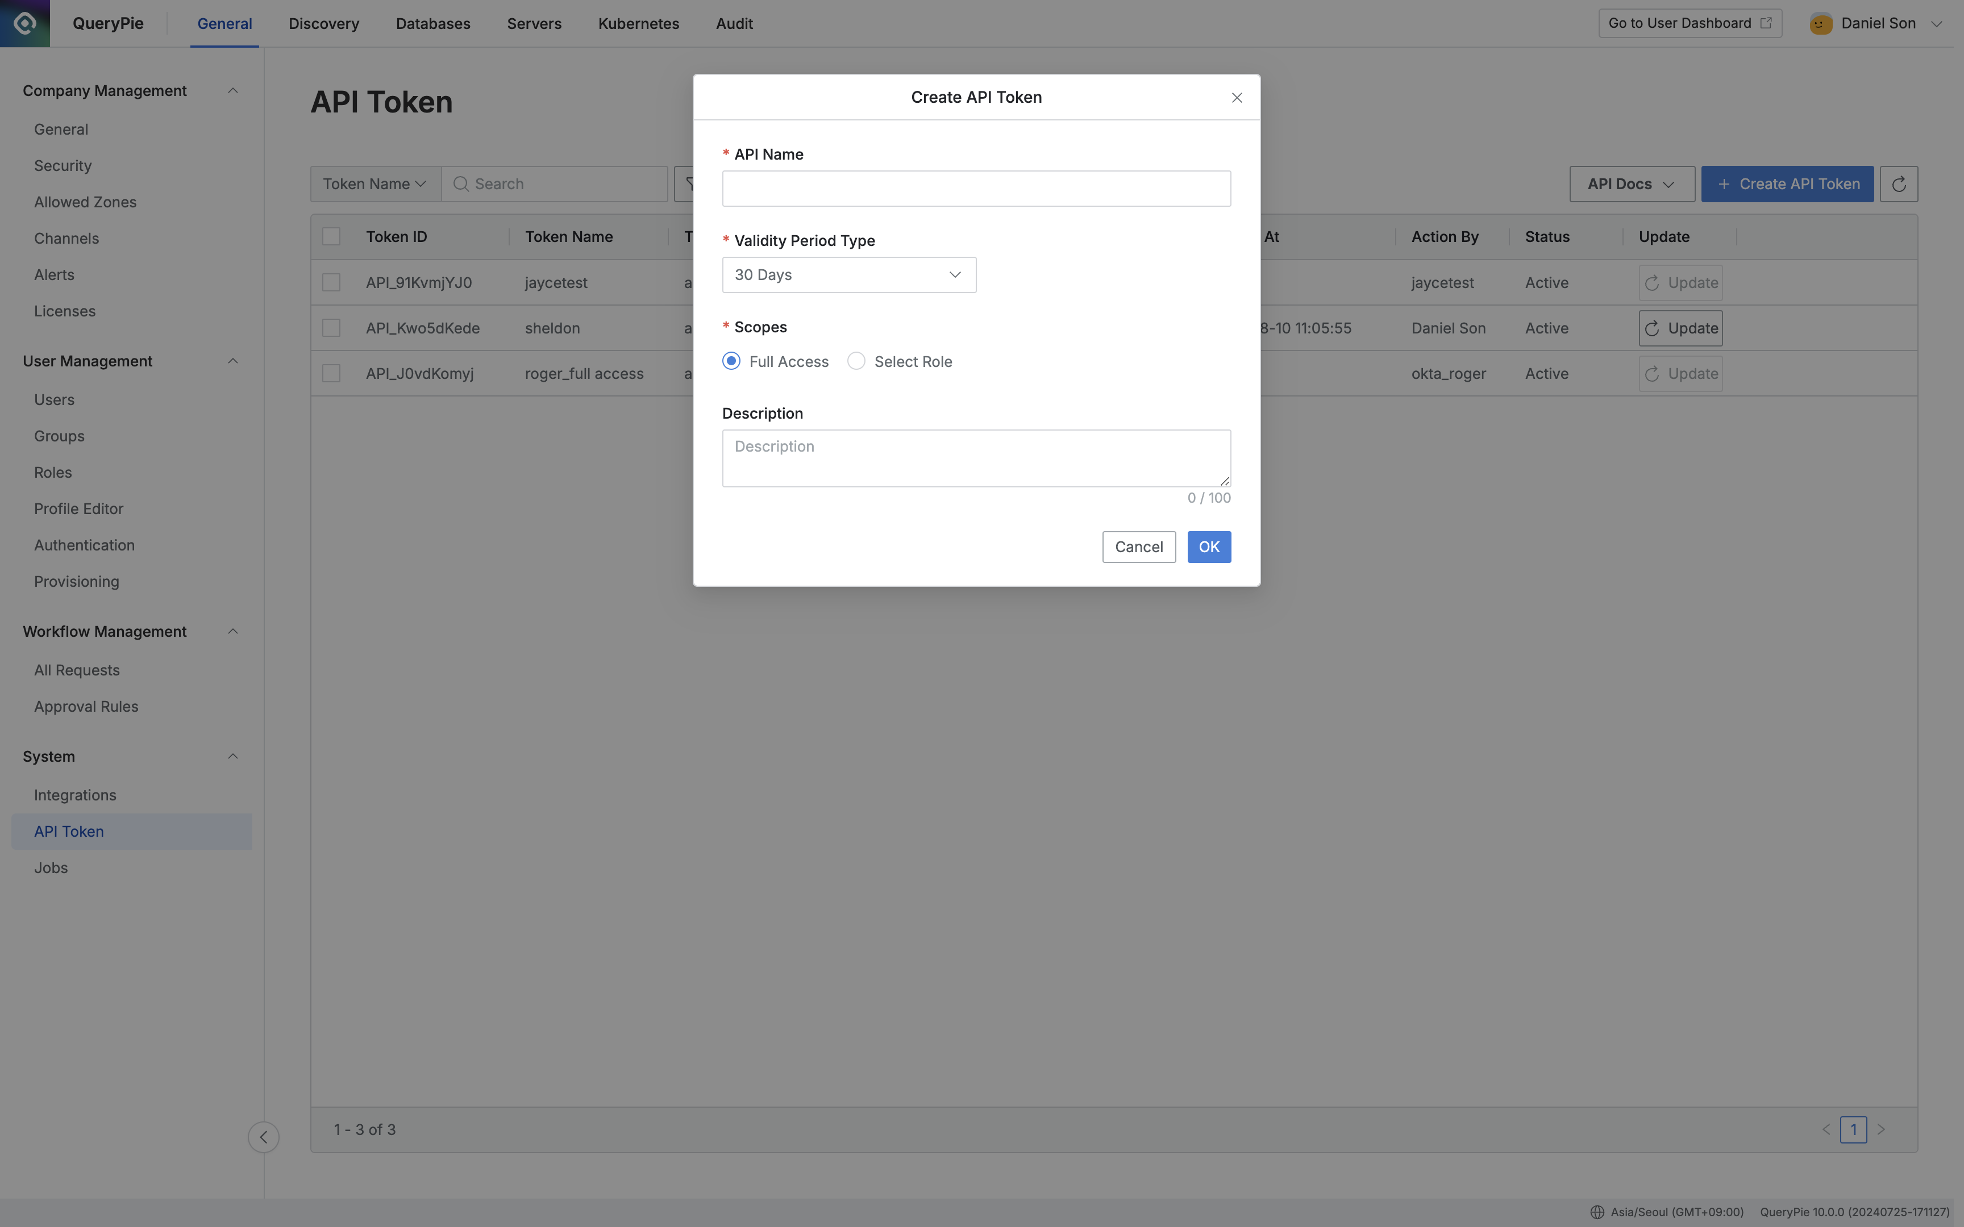Screen dimensions: 1964x1227
Task: Open the Go to User Dashboard link
Action: pyautogui.click(x=1690, y=23)
